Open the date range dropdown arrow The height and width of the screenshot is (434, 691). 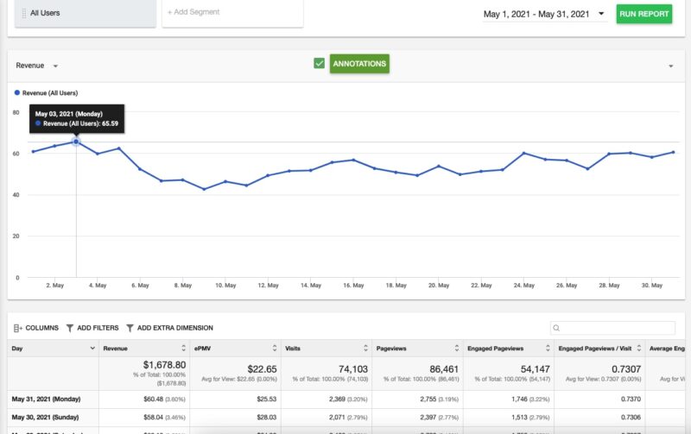pos(601,14)
